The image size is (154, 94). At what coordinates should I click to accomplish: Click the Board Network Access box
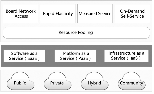[21, 14]
